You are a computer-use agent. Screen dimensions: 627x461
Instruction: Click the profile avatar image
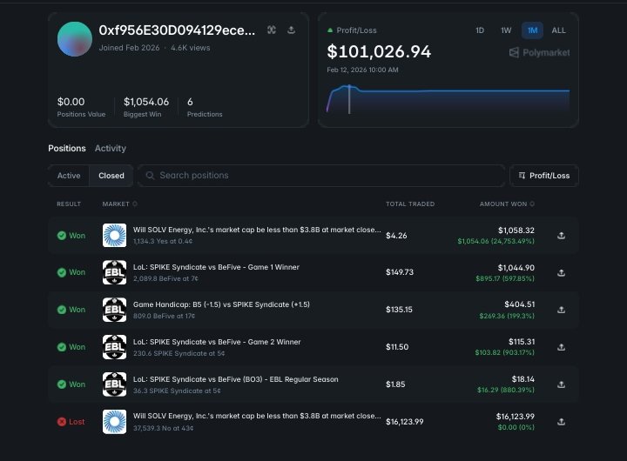[x=75, y=39]
